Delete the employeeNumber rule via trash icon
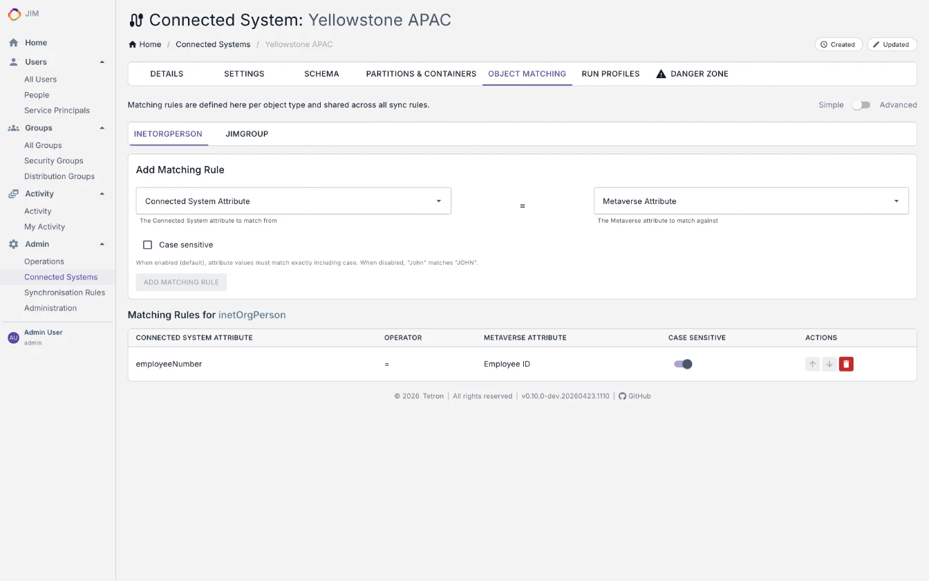Viewport: 929px width, 581px height. [x=846, y=364]
